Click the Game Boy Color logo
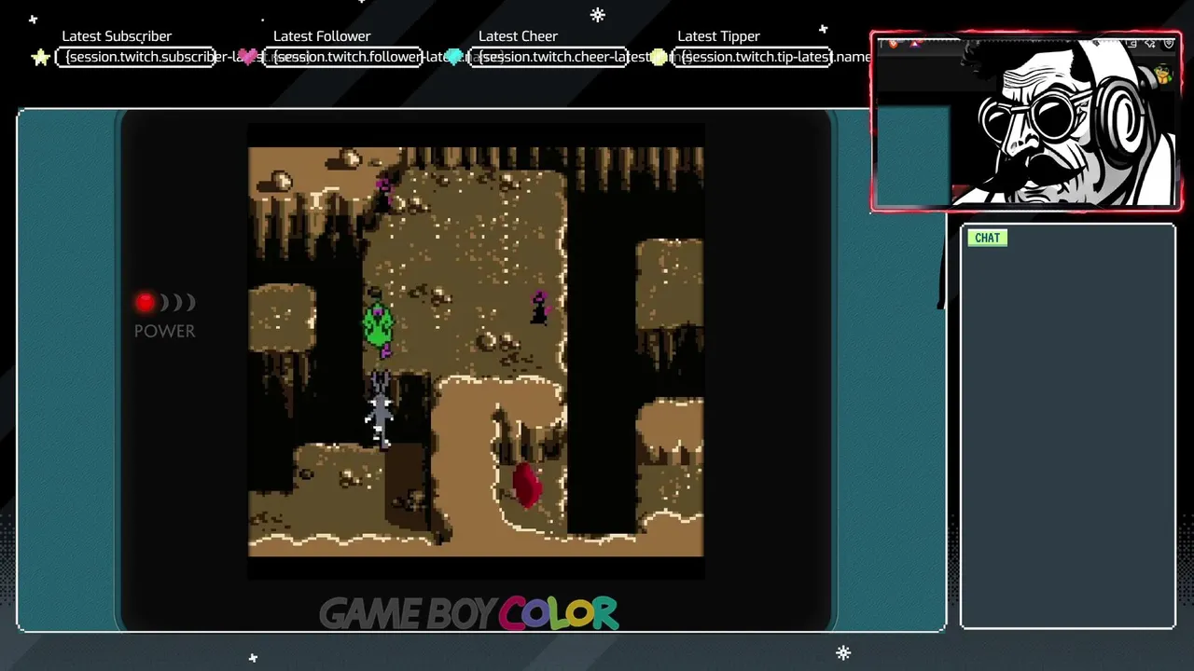 [468, 612]
